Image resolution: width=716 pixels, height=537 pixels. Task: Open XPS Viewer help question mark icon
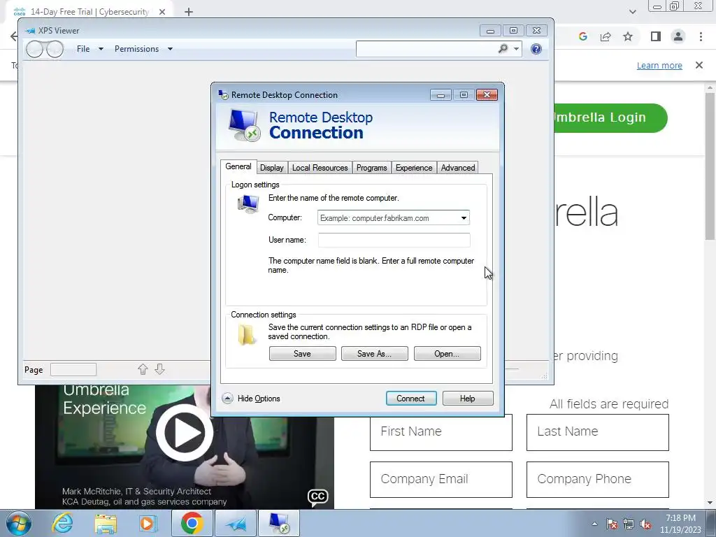pos(536,49)
